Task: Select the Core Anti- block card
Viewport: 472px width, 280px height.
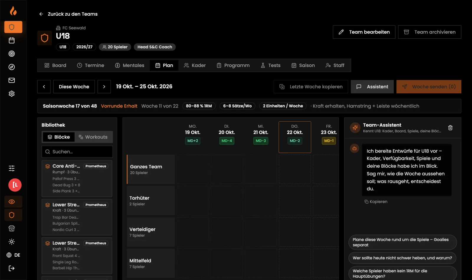Action: click(x=77, y=179)
